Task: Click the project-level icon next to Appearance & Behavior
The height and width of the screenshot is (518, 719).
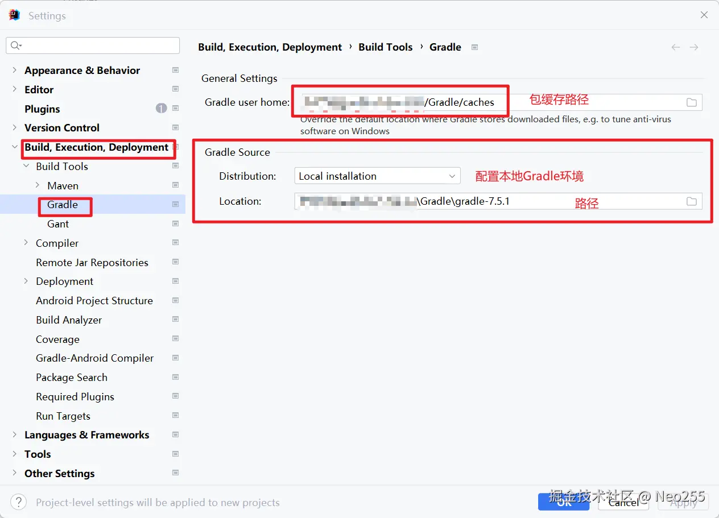Action: click(x=175, y=71)
